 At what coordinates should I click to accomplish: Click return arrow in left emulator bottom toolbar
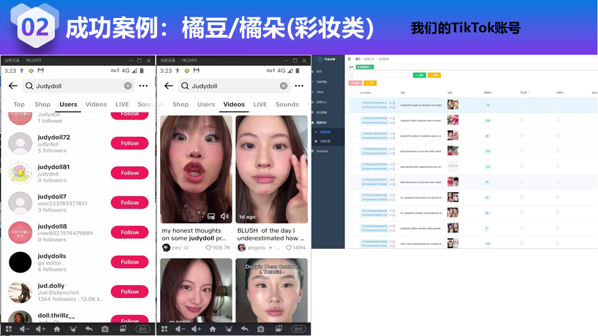click(x=89, y=329)
